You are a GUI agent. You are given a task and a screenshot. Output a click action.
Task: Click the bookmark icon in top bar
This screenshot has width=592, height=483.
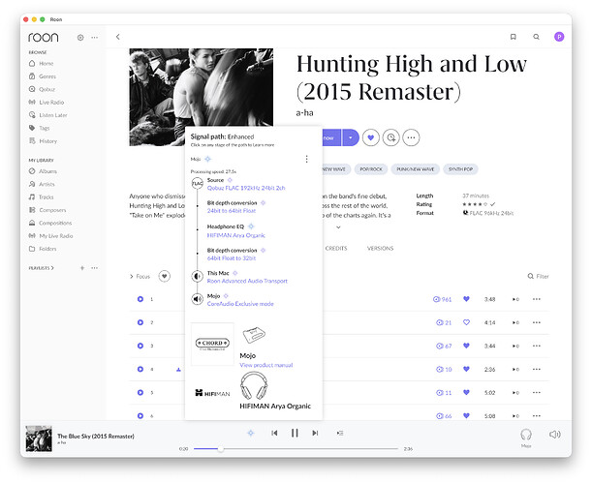pos(513,37)
